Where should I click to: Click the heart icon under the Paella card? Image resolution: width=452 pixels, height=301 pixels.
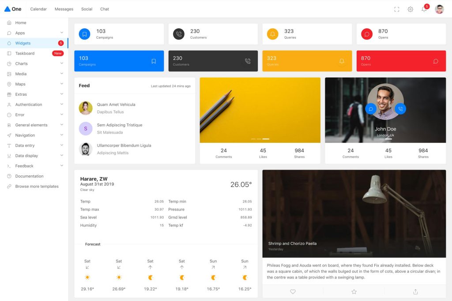tap(293, 292)
